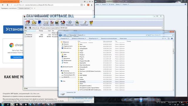Click the Find (Найти) binoculars icon in WinRAR
The width and height of the screenshot is (188, 106).
click(57, 23)
